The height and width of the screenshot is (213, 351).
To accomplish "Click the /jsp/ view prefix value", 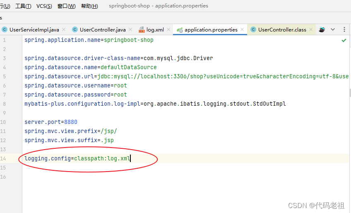I will pos(109,131).
